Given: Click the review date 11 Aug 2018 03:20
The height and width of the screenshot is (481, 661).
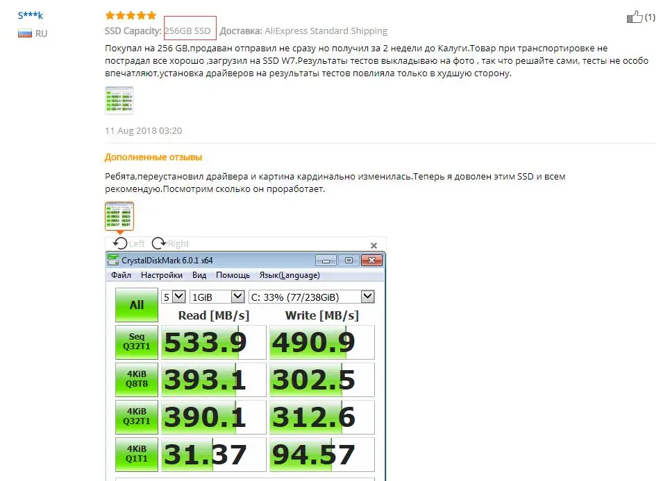Looking at the screenshot, I should (x=143, y=130).
